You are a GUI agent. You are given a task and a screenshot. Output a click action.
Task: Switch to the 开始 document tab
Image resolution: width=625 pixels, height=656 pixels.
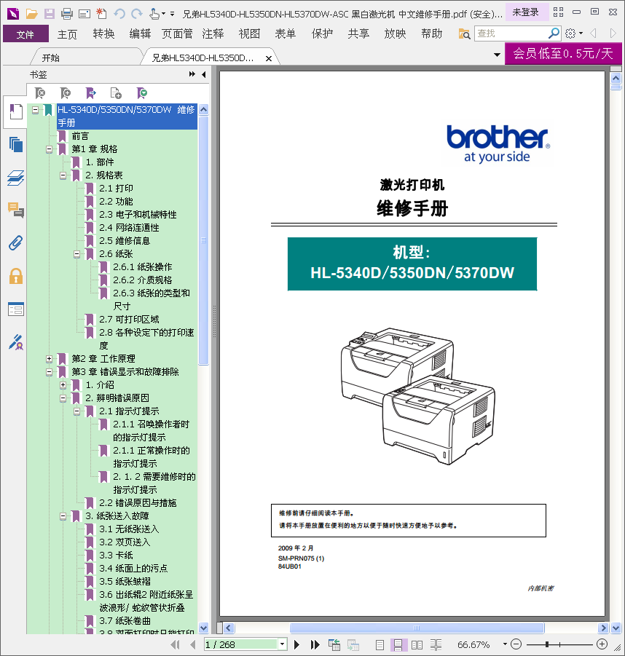pos(51,58)
